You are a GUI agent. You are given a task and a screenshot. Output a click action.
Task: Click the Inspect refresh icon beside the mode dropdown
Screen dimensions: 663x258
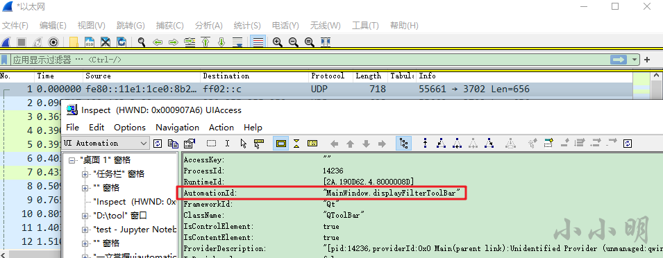[x=158, y=144]
